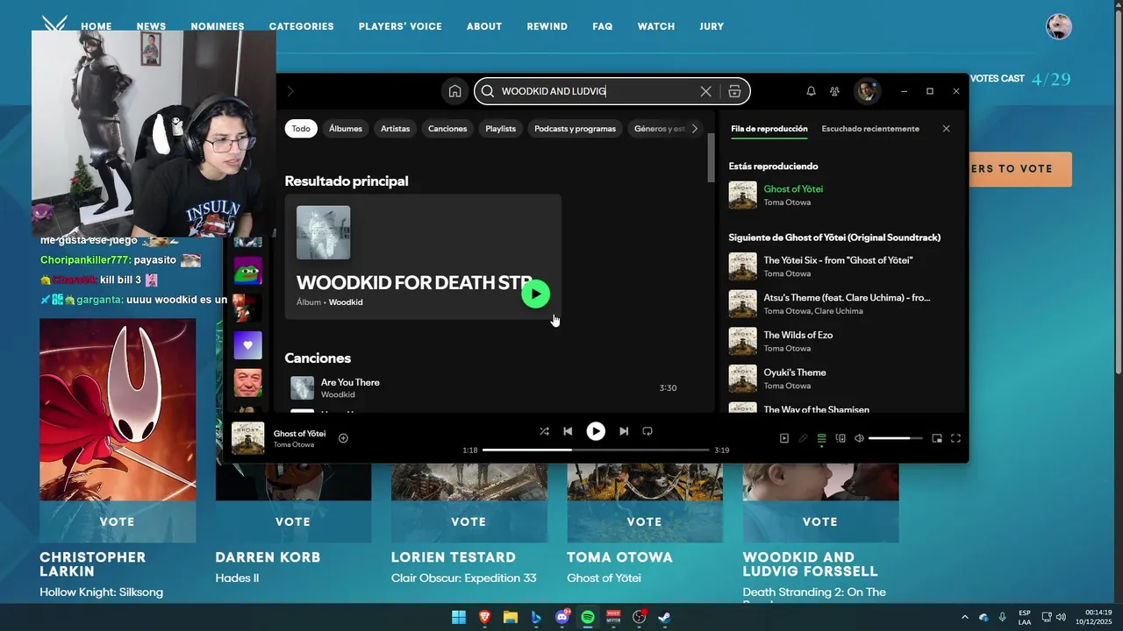Seek in the song progress bar
The image size is (1123, 631).
(x=596, y=450)
